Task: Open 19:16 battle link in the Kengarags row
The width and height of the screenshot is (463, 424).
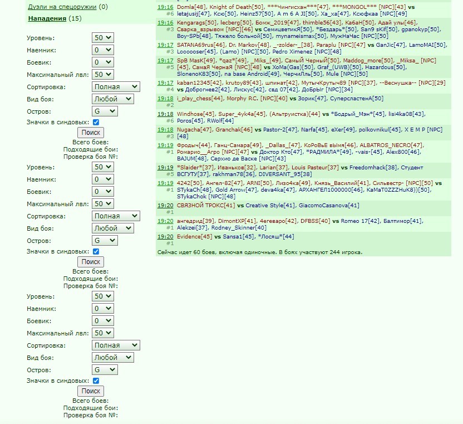Action: (x=165, y=22)
